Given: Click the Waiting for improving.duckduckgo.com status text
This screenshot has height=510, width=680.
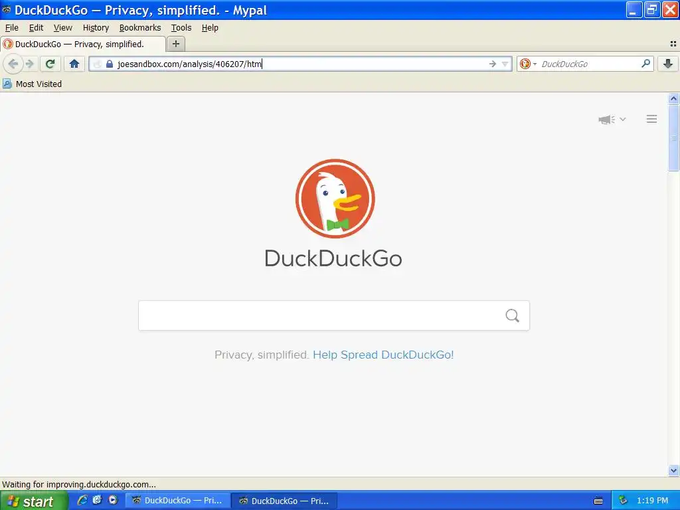Looking at the screenshot, I should coord(79,484).
